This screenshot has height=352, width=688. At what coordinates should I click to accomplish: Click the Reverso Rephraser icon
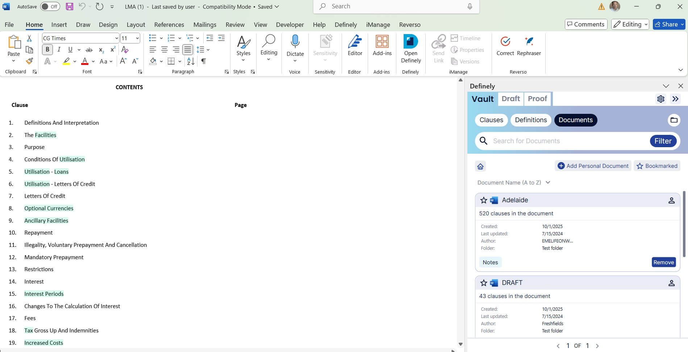click(529, 46)
